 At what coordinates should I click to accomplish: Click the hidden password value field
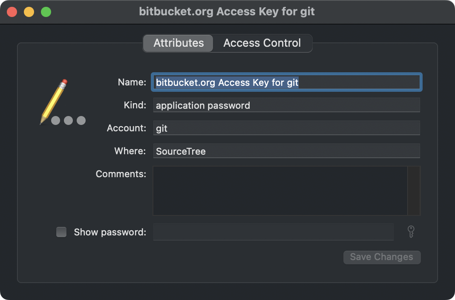pos(273,232)
